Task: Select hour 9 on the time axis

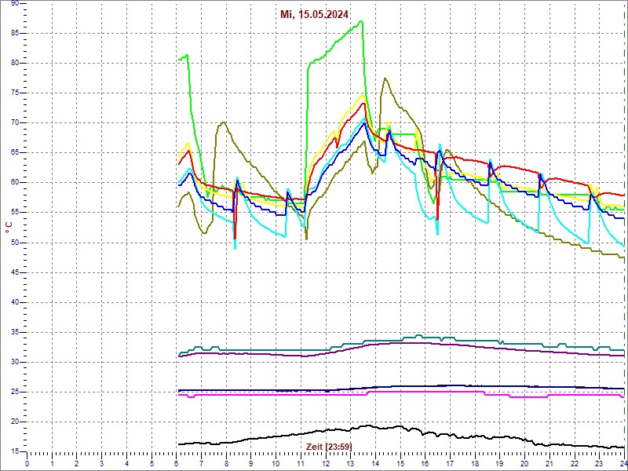Action: [x=251, y=463]
